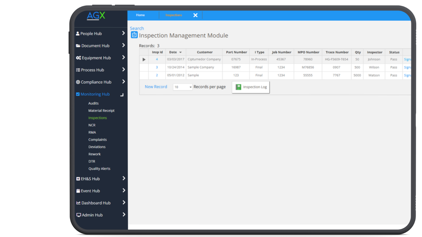Click the Dashboard Hub chart icon

[x=78, y=203]
